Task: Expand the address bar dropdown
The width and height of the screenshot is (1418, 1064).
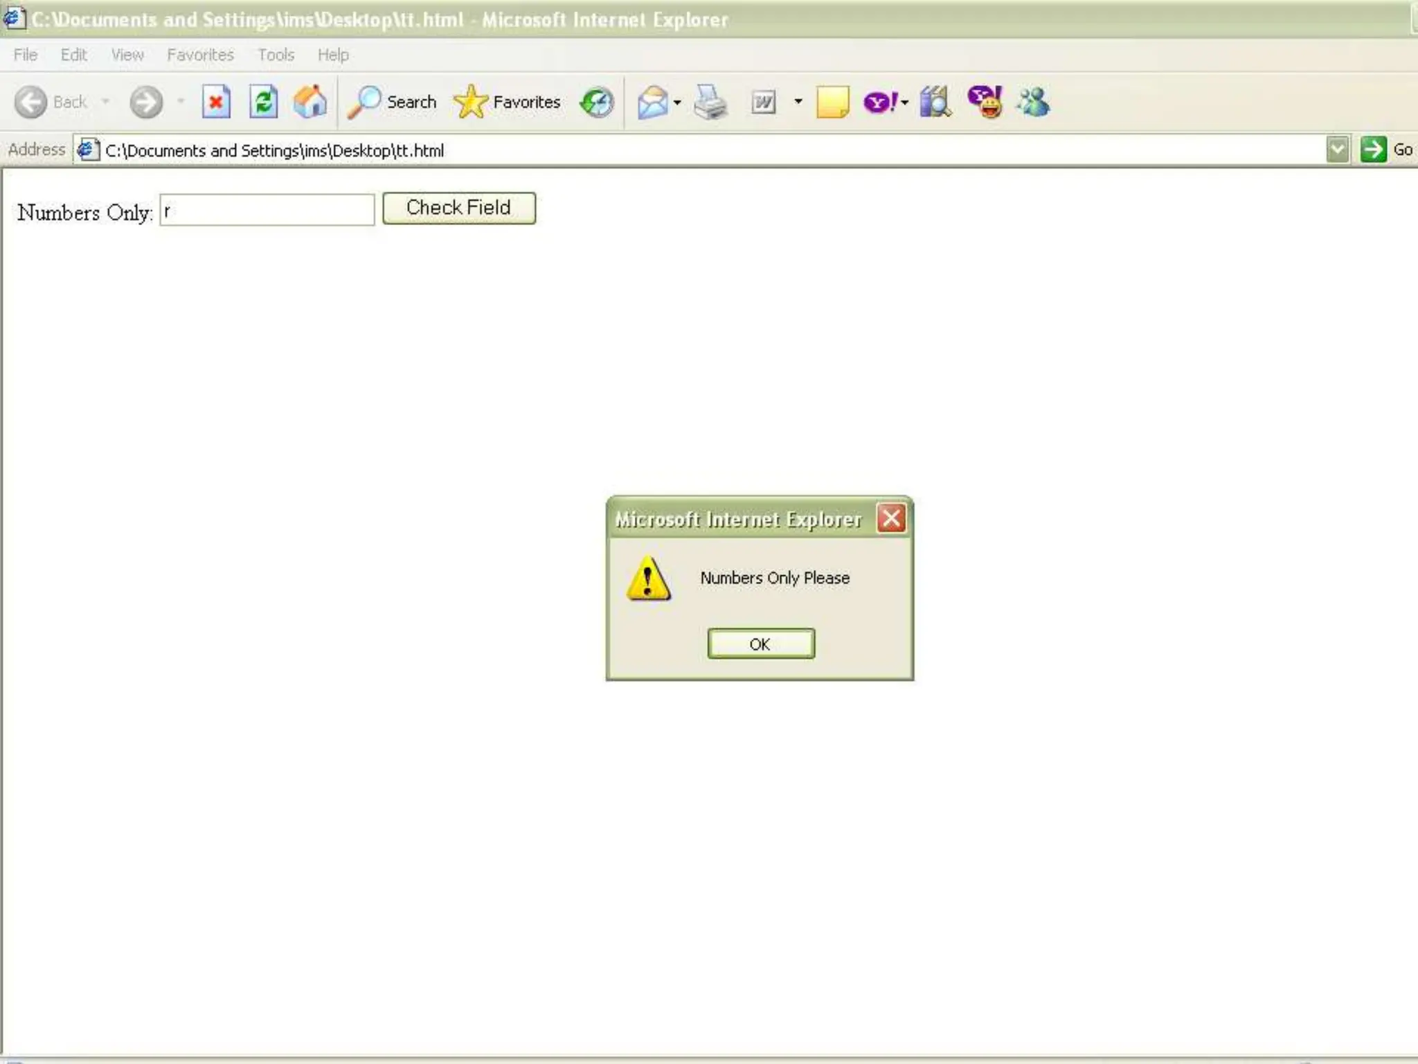Action: [1338, 150]
